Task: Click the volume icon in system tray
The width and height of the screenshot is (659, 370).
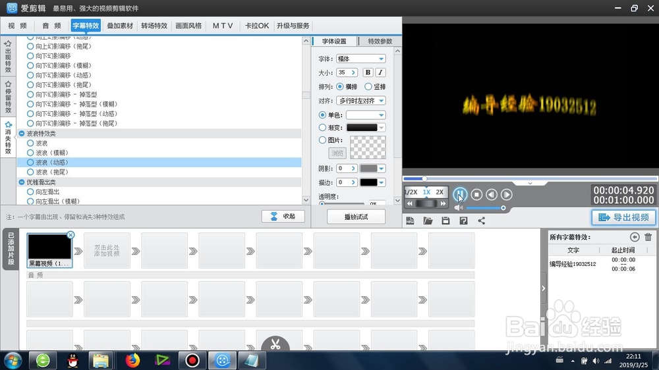Action: coord(596,361)
